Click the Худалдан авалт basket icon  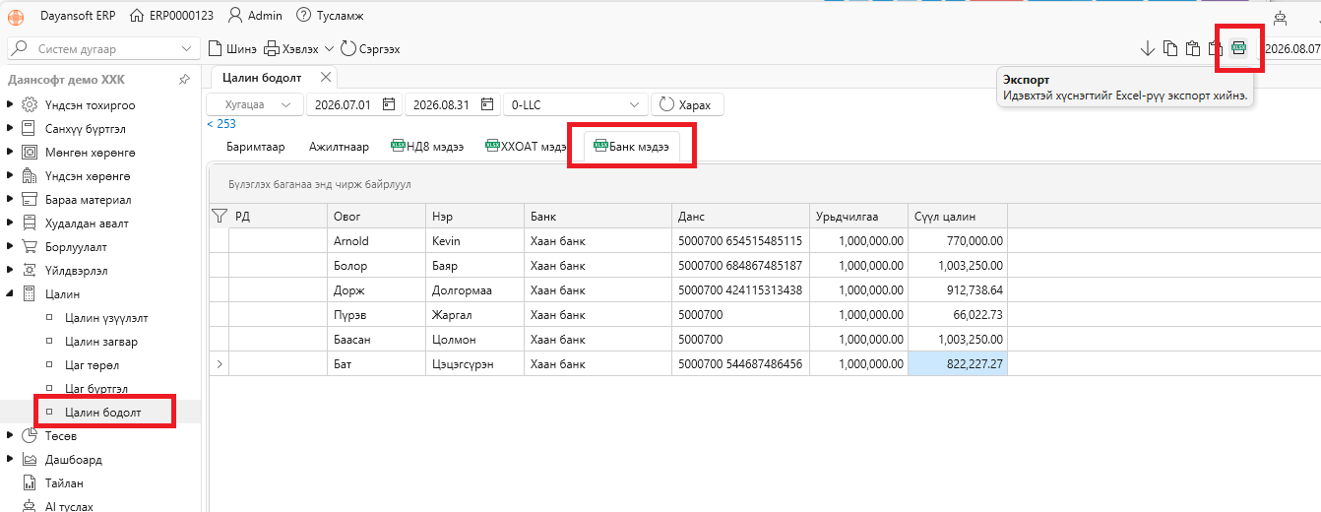pyautogui.click(x=30, y=224)
